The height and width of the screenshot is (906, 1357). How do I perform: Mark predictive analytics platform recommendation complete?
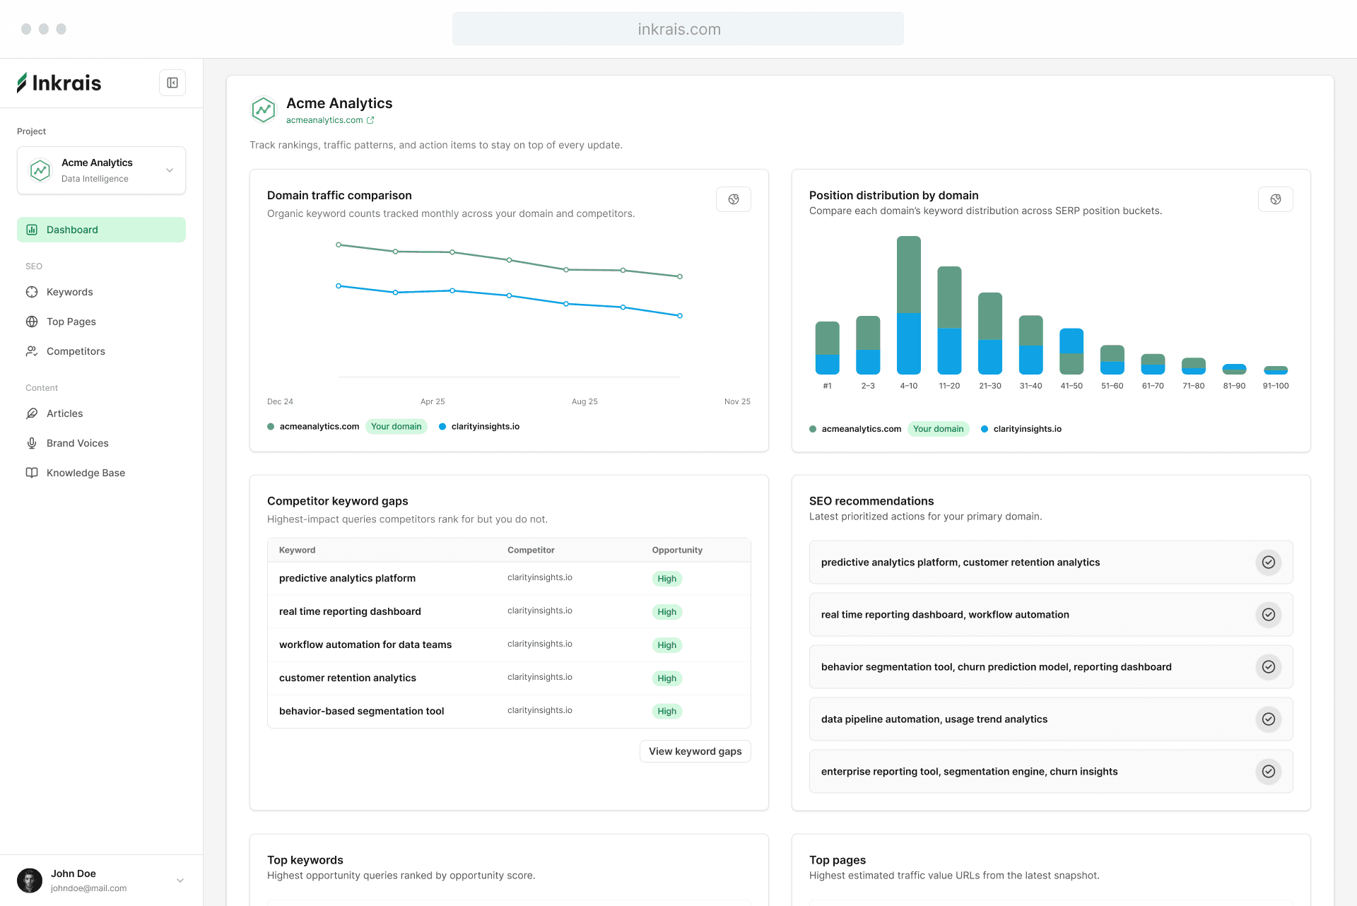1268,563
